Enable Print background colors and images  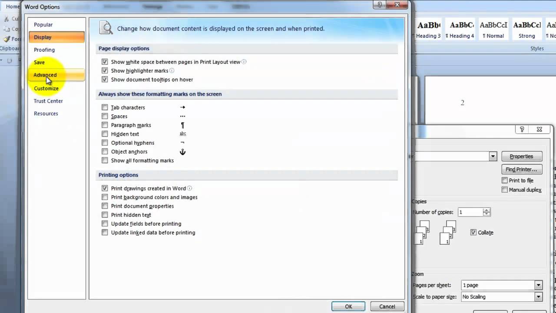coord(105,197)
